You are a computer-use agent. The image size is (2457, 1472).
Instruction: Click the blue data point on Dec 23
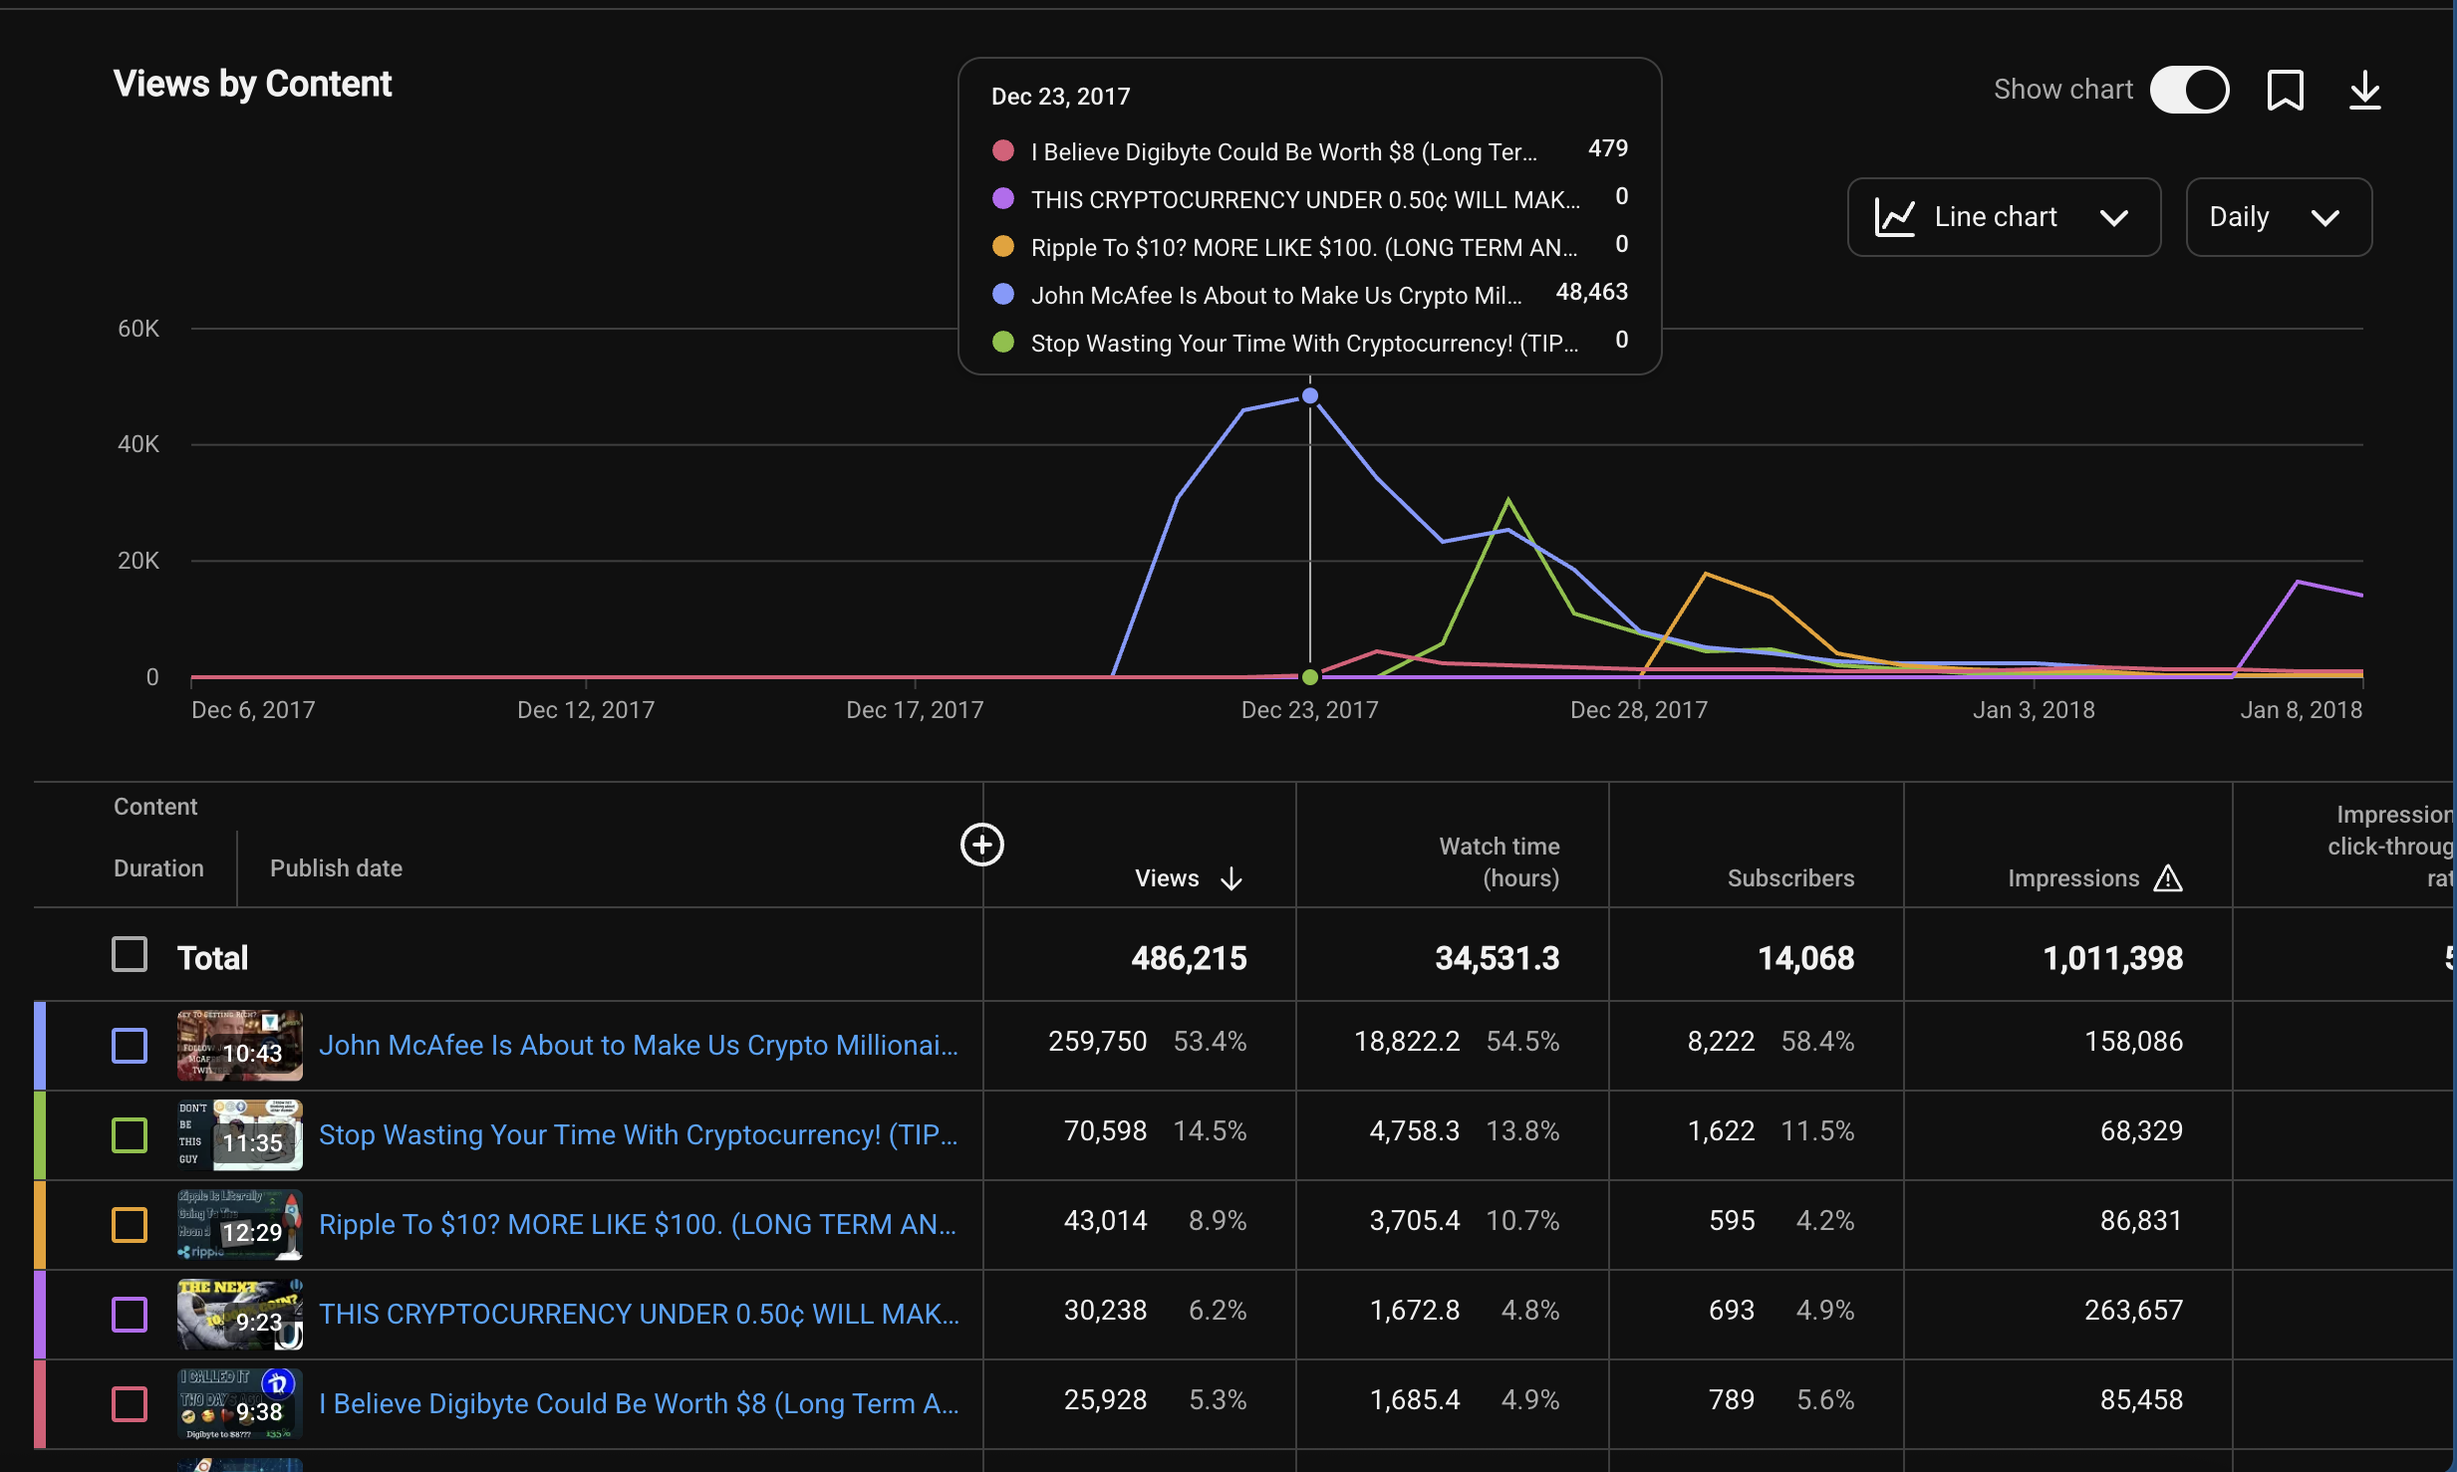pyautogui.click(x=1310, y=396)
